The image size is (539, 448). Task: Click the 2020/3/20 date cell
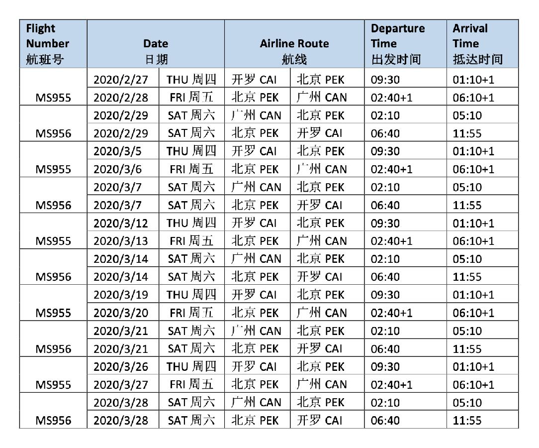tap(123, 312)
